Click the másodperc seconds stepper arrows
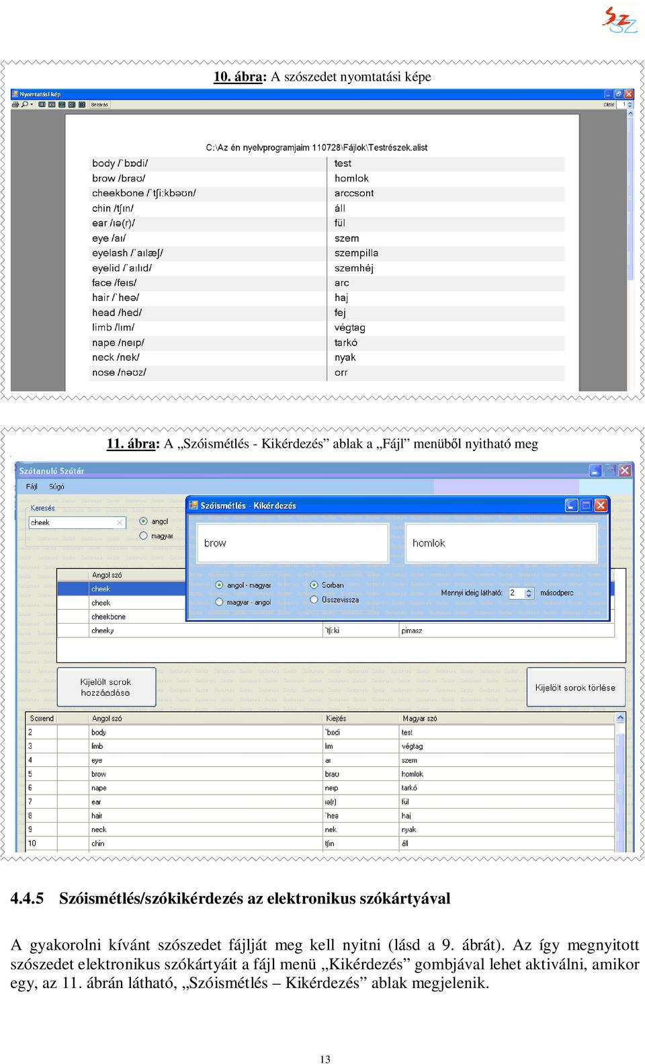Screen dimensions: 645x1064 pos(529,593)
